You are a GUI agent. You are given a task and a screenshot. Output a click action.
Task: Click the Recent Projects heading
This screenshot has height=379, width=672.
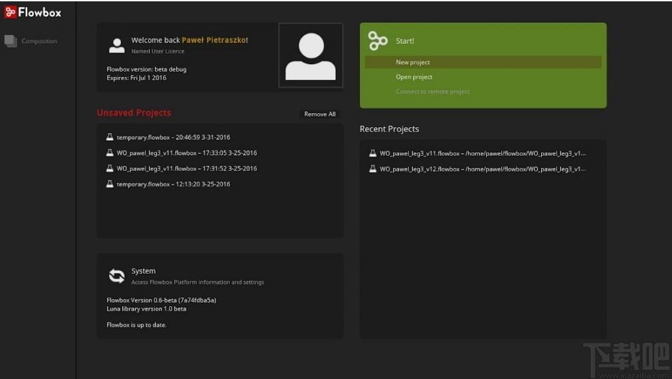[389, 129]
